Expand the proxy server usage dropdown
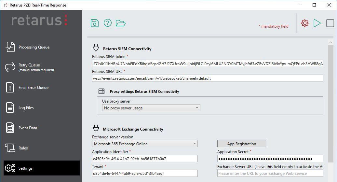 point(151,108)
